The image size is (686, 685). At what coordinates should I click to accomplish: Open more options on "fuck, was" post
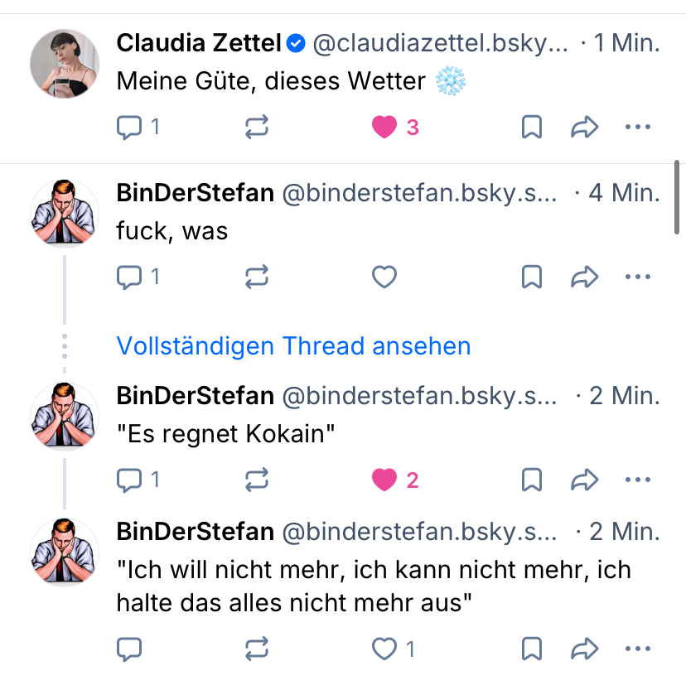point(638,277)
